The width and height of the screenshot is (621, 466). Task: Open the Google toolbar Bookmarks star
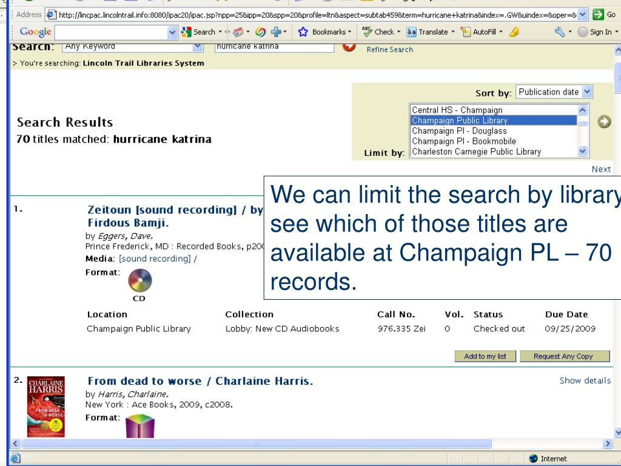pyautogui.click(x=303, y=32)
